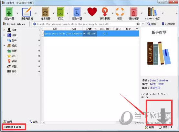Open the DOCX format link
The image size is (179, 132).
(153, 84)
